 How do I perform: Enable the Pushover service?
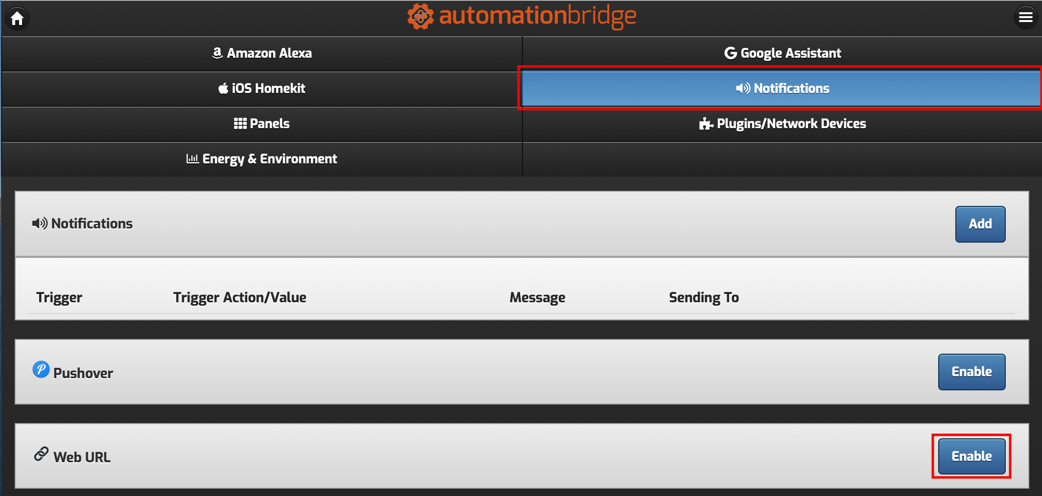click(971, 372)
